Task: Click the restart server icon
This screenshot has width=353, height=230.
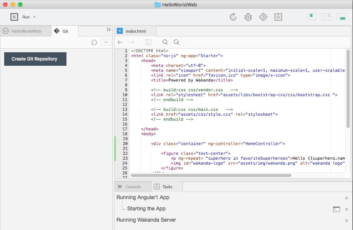Action: pyautogui.click(x=233, y=16)
